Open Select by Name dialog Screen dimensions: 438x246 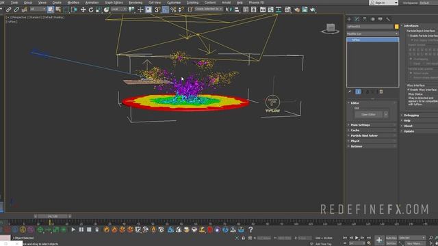click(x=58, y=10)
